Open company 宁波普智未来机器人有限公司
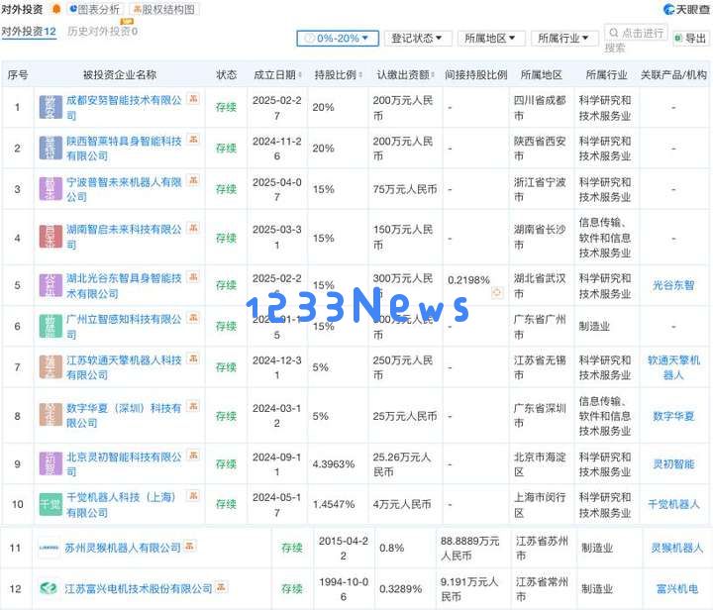 click(x=124, y=189)
